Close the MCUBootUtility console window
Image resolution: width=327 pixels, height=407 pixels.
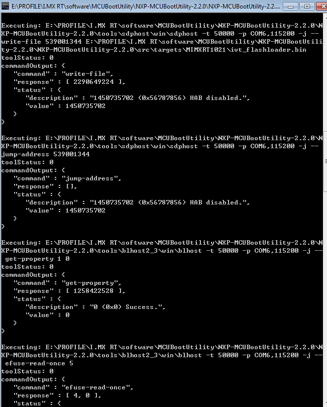click(322, 6)
